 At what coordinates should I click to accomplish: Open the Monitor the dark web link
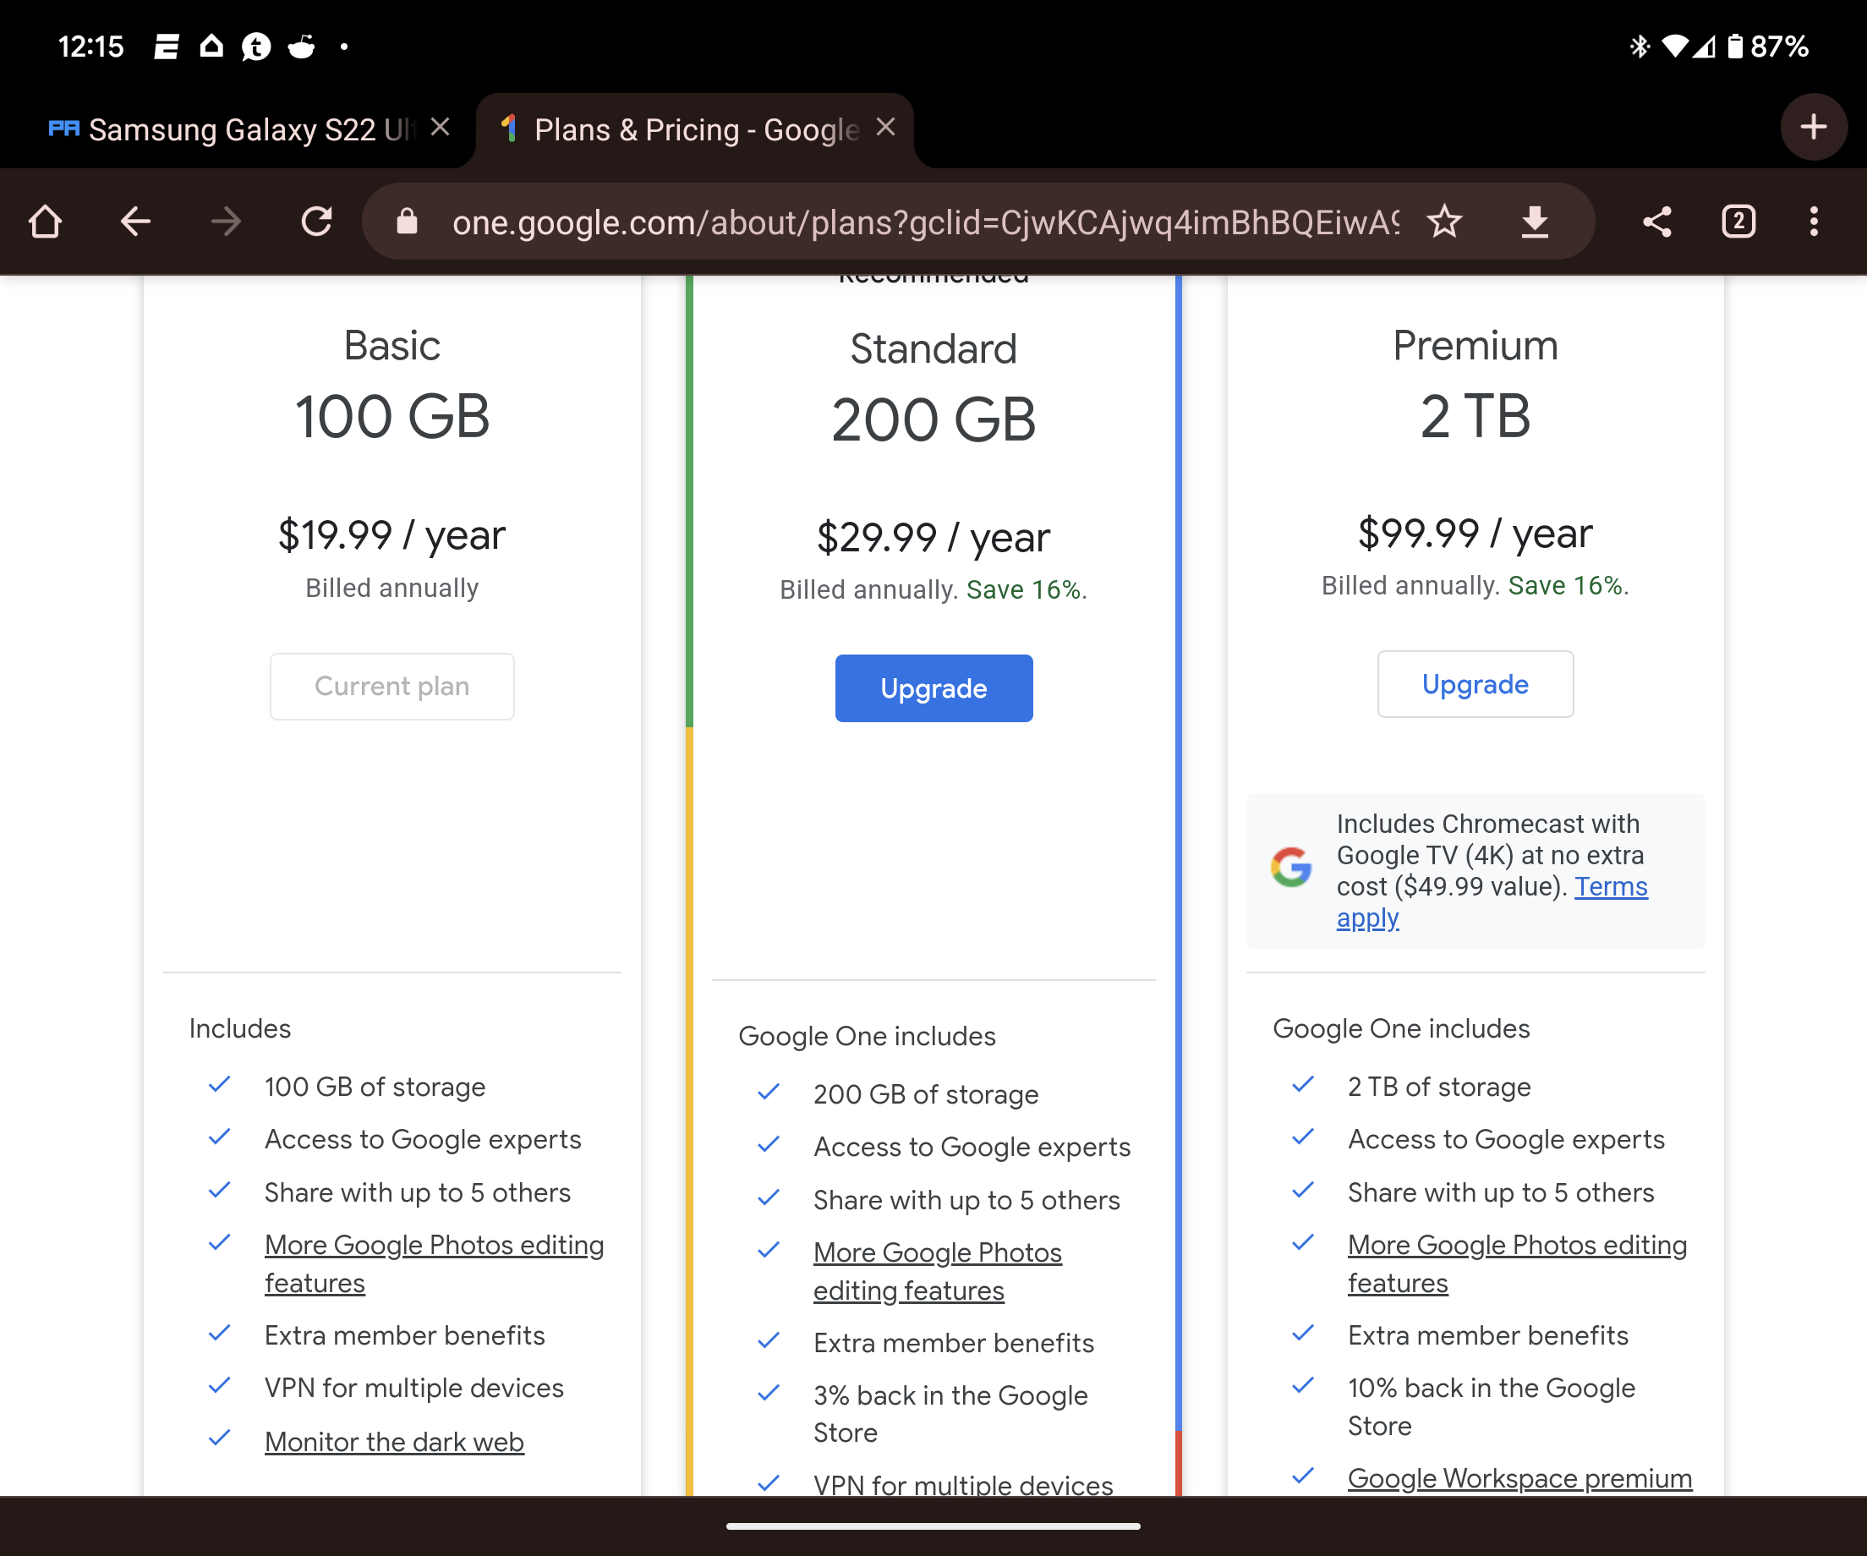(x=394, y=1441)
